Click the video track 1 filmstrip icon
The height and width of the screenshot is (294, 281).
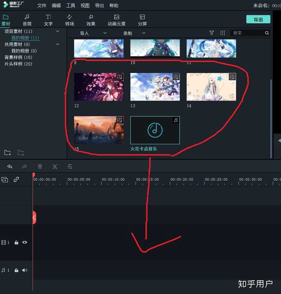coord(4,243)
